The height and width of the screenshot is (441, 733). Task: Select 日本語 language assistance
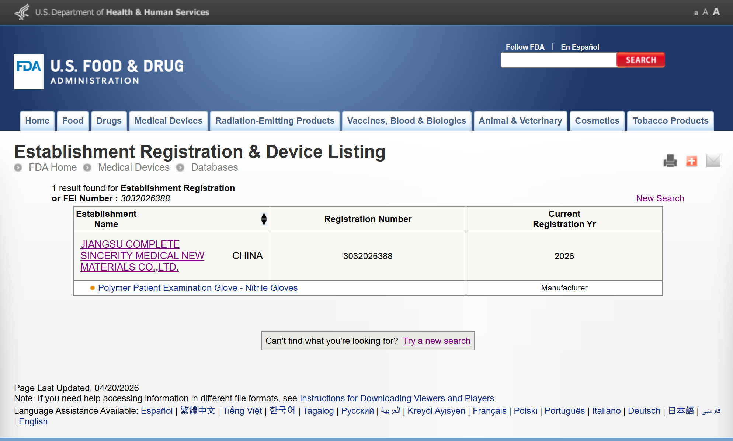coord(681,411)
